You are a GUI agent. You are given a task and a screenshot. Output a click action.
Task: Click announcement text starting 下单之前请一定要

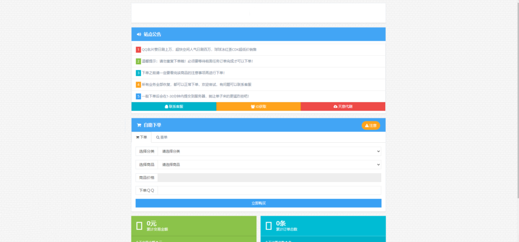click(183, 73)
